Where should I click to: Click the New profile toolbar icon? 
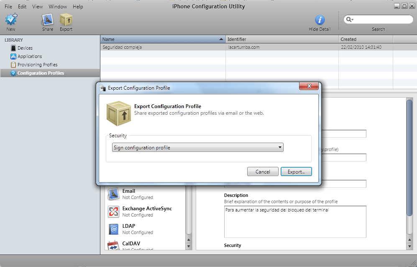tap(11, 19)
